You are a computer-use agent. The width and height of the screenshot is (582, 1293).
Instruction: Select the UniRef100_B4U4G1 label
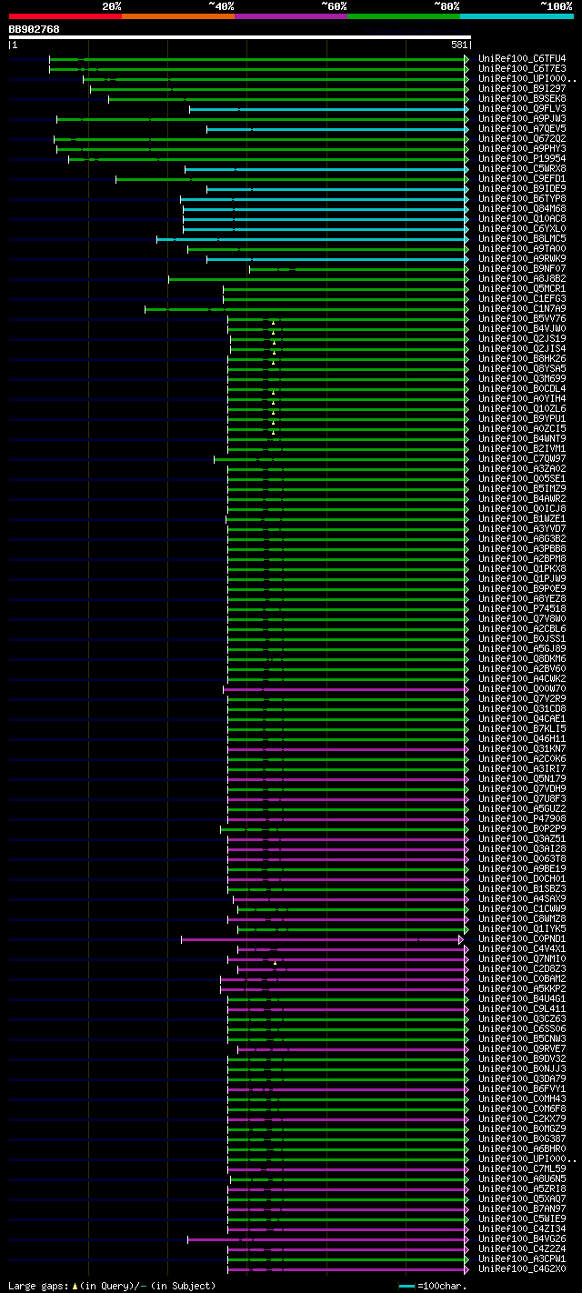point(523,999)
